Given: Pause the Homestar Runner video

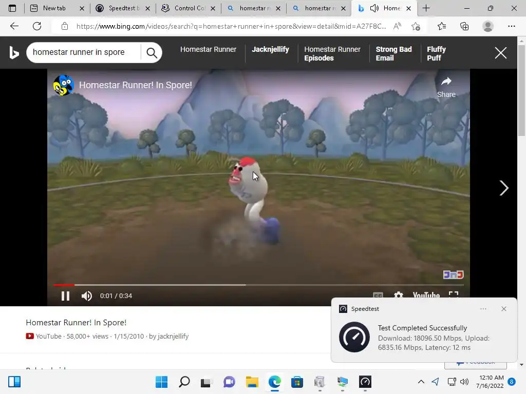Looking at the screenshot, I should (65, 296).
